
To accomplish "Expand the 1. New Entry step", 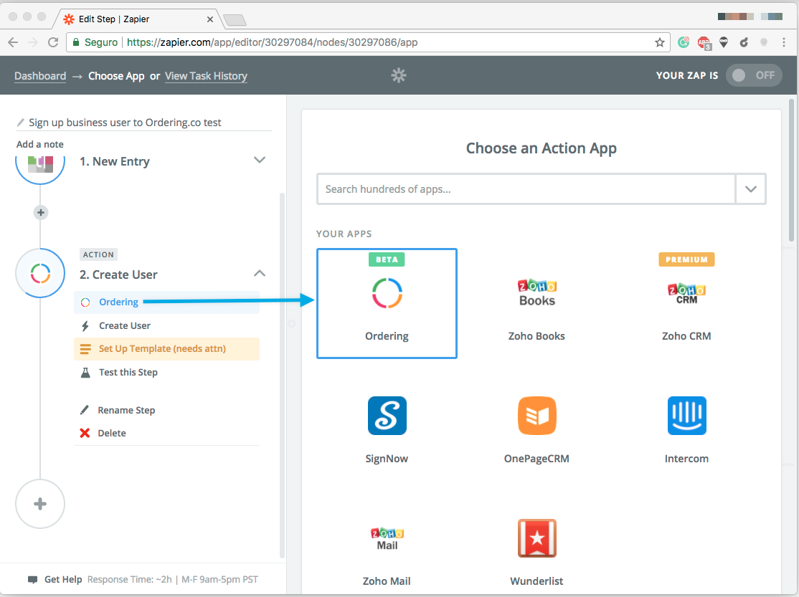I will 260,160.
